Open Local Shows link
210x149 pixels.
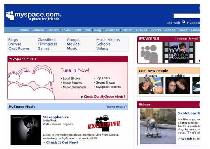point(71,78)
